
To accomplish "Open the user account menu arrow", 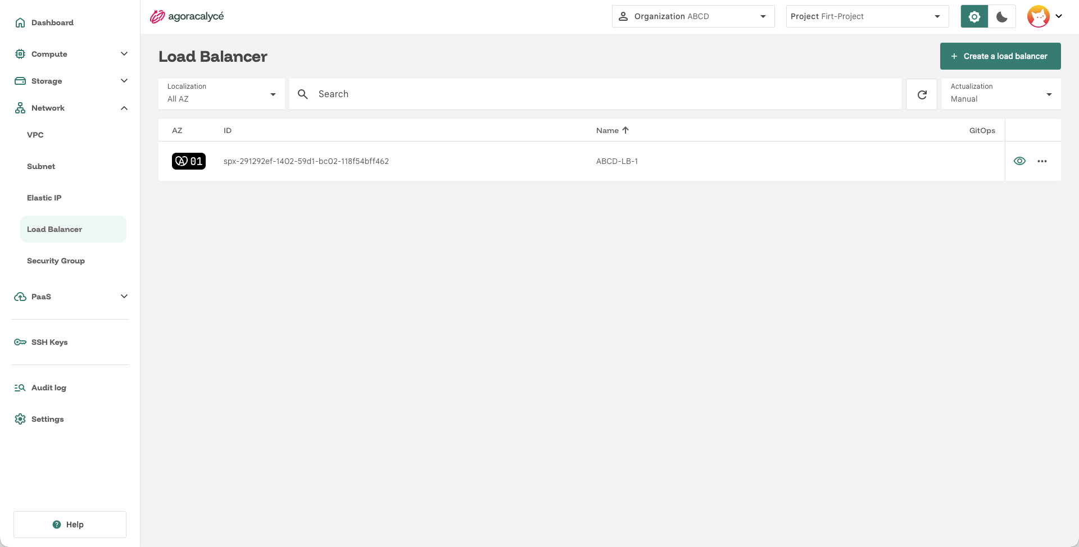I will [1059, 16].
